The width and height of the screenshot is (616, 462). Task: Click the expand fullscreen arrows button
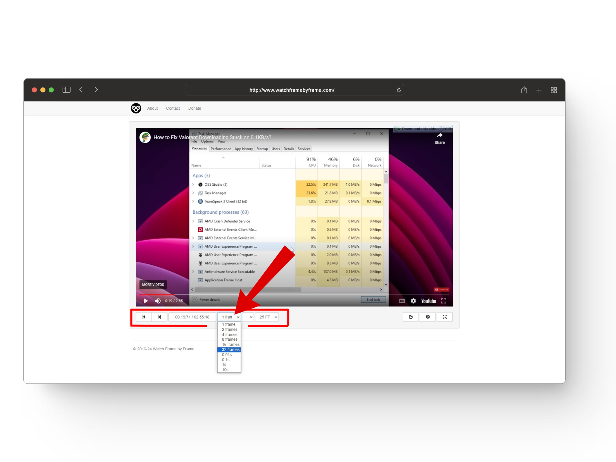pyautogui.click(x=445, y=317)
